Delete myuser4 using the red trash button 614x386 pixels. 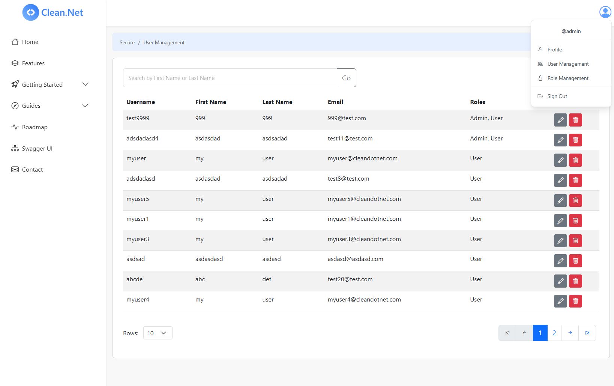click(575, 301)
